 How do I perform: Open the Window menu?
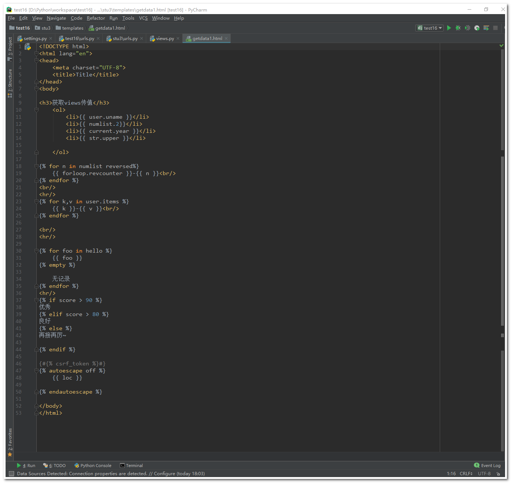click(x=161, y=18)
